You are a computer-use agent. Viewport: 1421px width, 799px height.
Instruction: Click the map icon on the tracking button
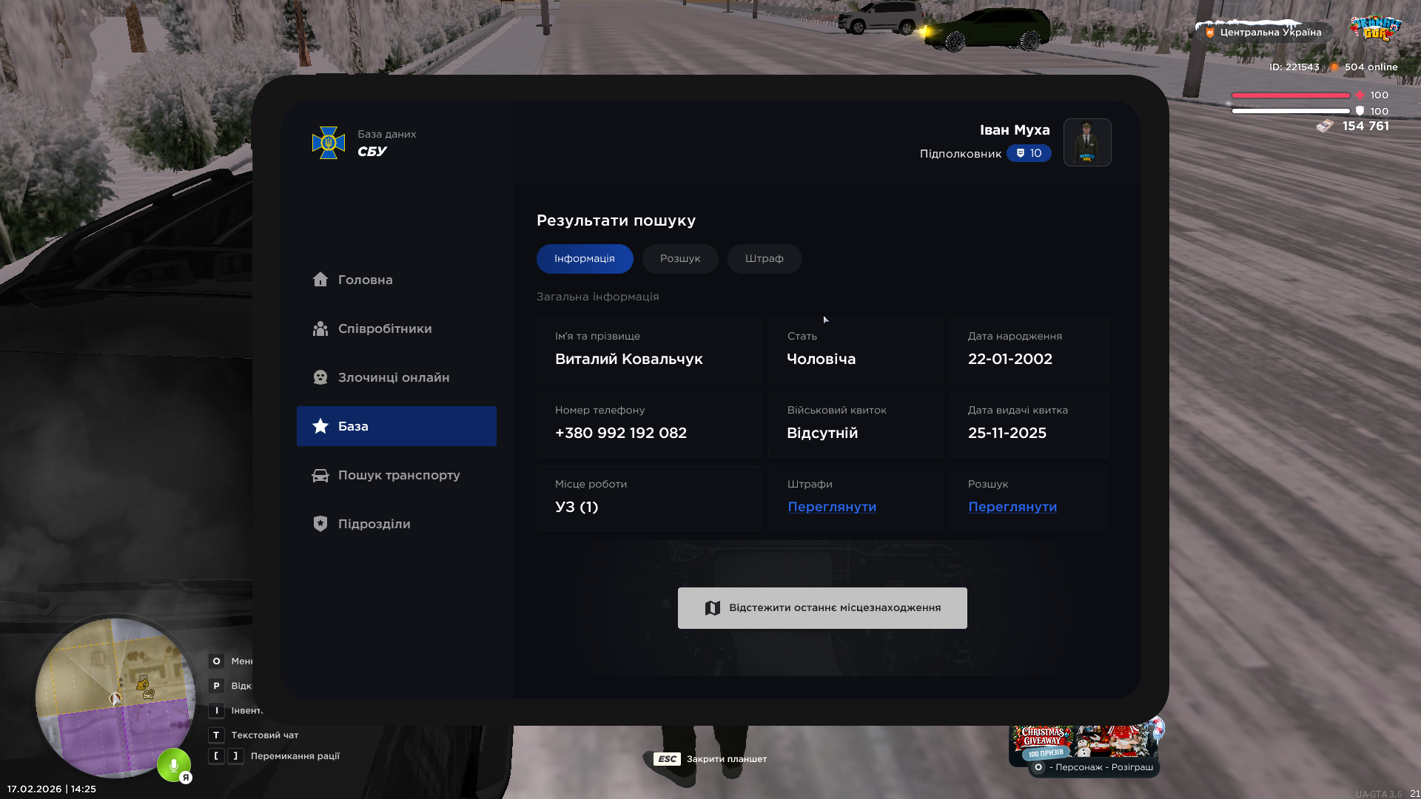[712, 608]
